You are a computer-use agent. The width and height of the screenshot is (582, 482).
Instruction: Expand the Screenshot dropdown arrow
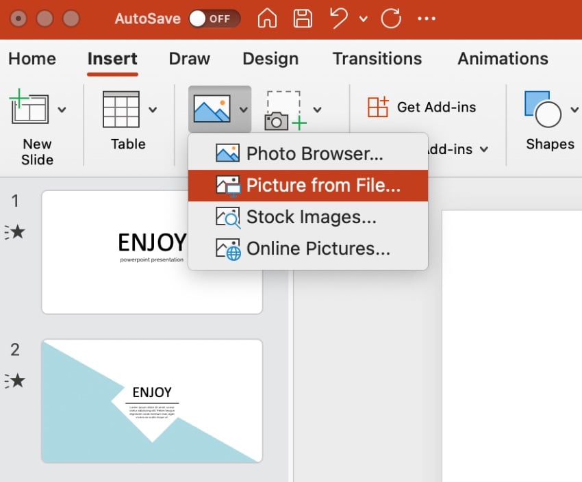tap(317, 110)
